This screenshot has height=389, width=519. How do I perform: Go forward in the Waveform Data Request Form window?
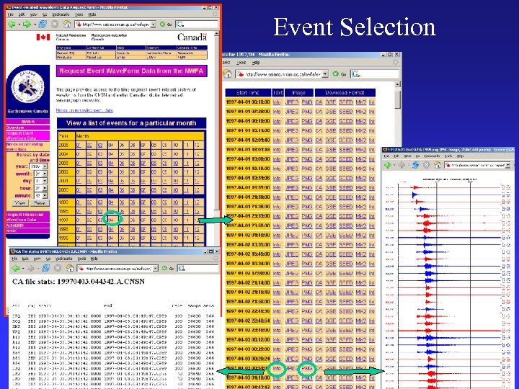pos(27,24)
